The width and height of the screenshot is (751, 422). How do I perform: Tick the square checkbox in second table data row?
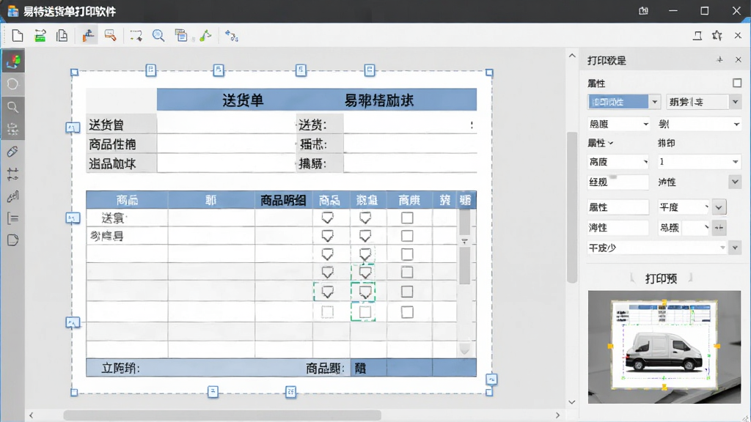tap(407, 236)
